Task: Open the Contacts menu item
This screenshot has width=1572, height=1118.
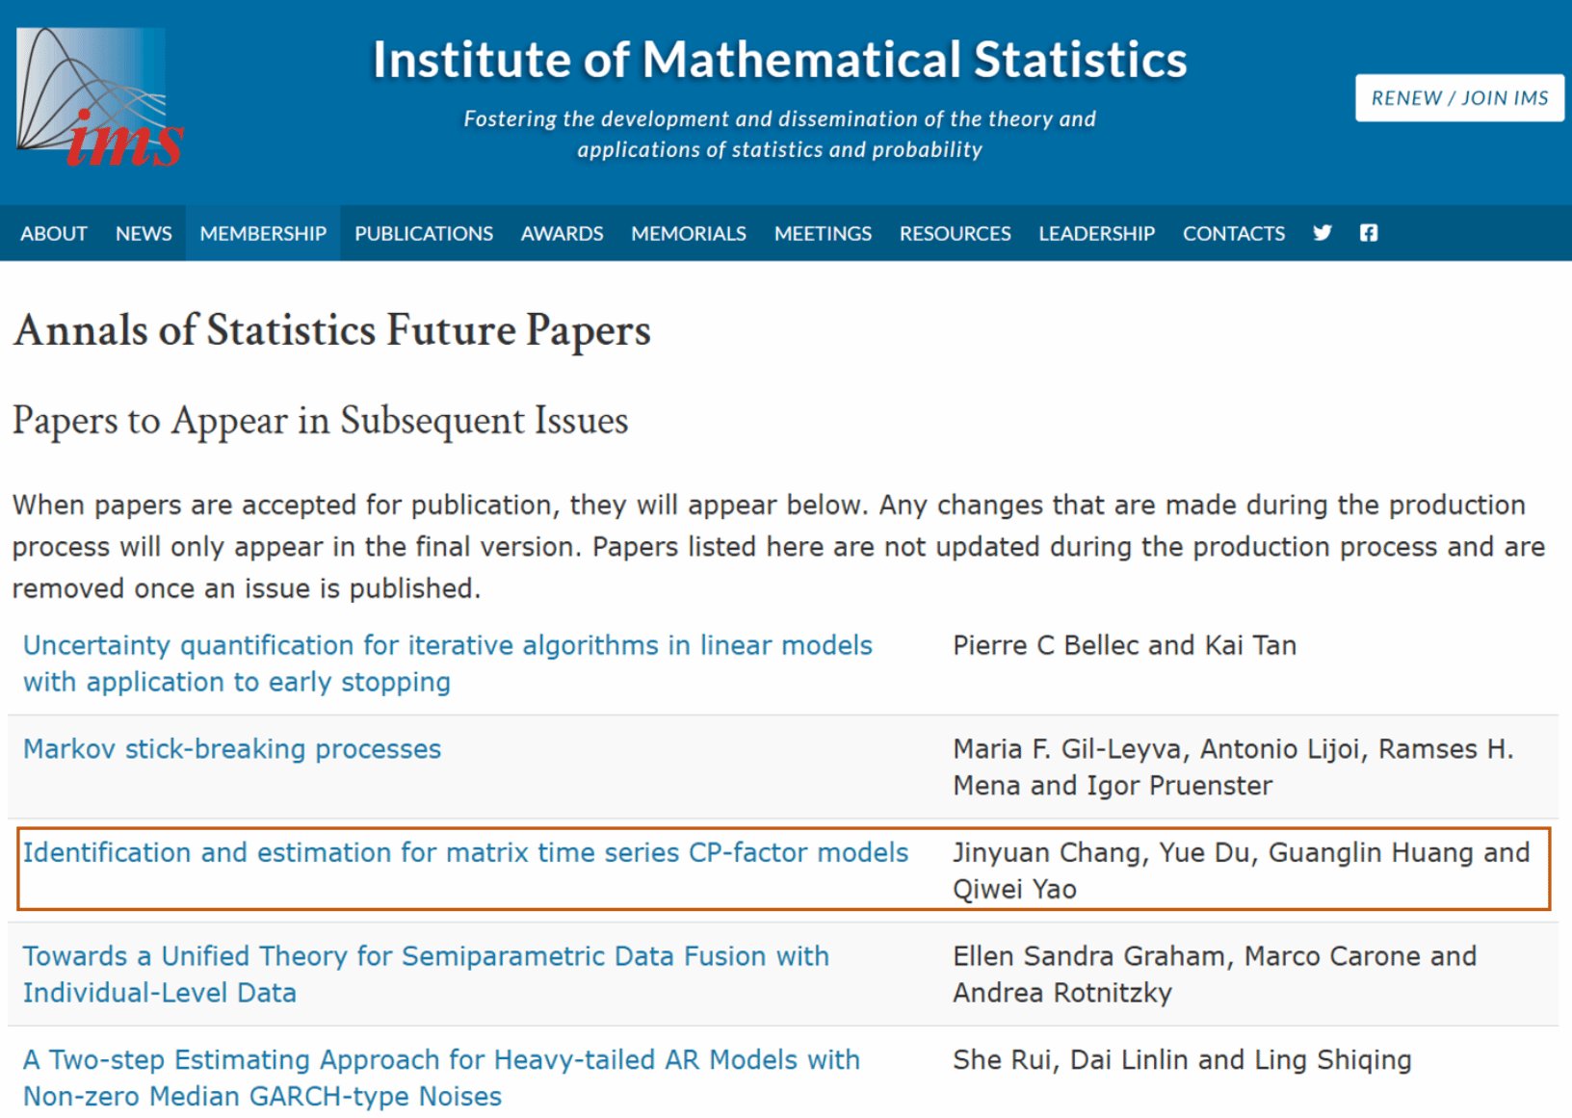Action: pos(1233,234)
